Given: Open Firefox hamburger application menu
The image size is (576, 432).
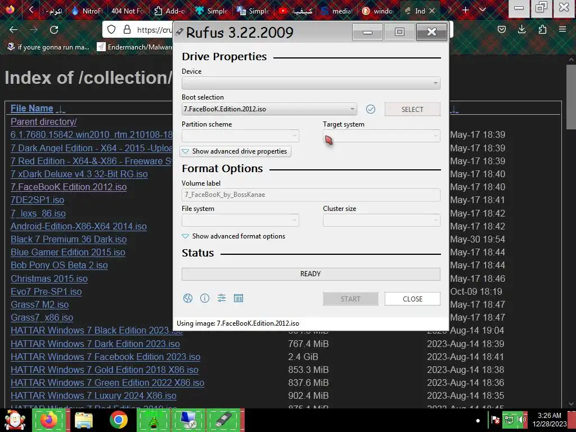Looking at the screenshot, I should click(x=562, y=29).
